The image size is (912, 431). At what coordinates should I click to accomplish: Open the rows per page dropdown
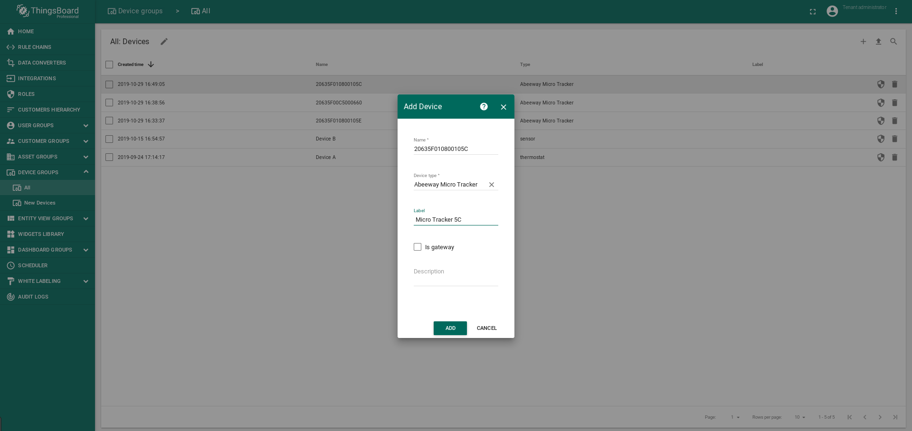coord(800,417)
